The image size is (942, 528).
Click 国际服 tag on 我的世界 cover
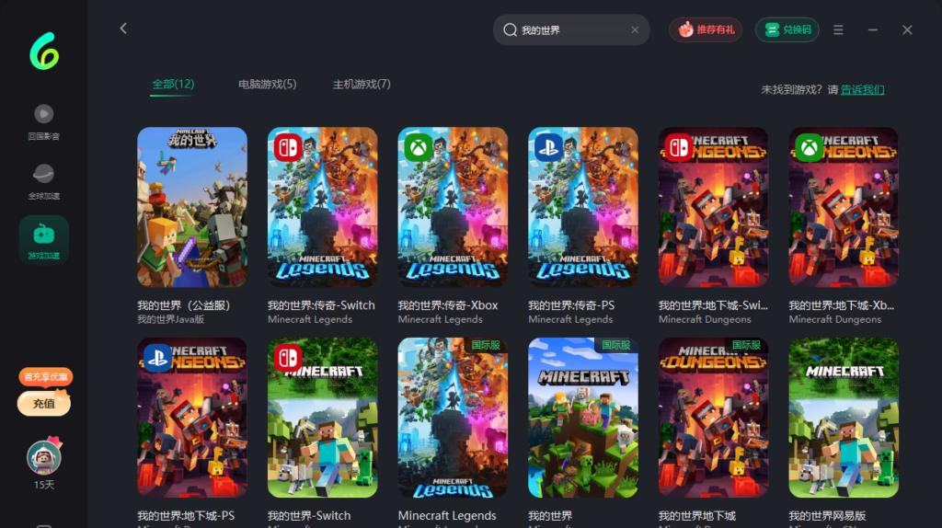coord(616,345)
